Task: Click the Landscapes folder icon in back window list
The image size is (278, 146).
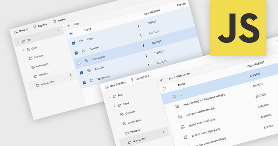Action: tap(86, 61)
